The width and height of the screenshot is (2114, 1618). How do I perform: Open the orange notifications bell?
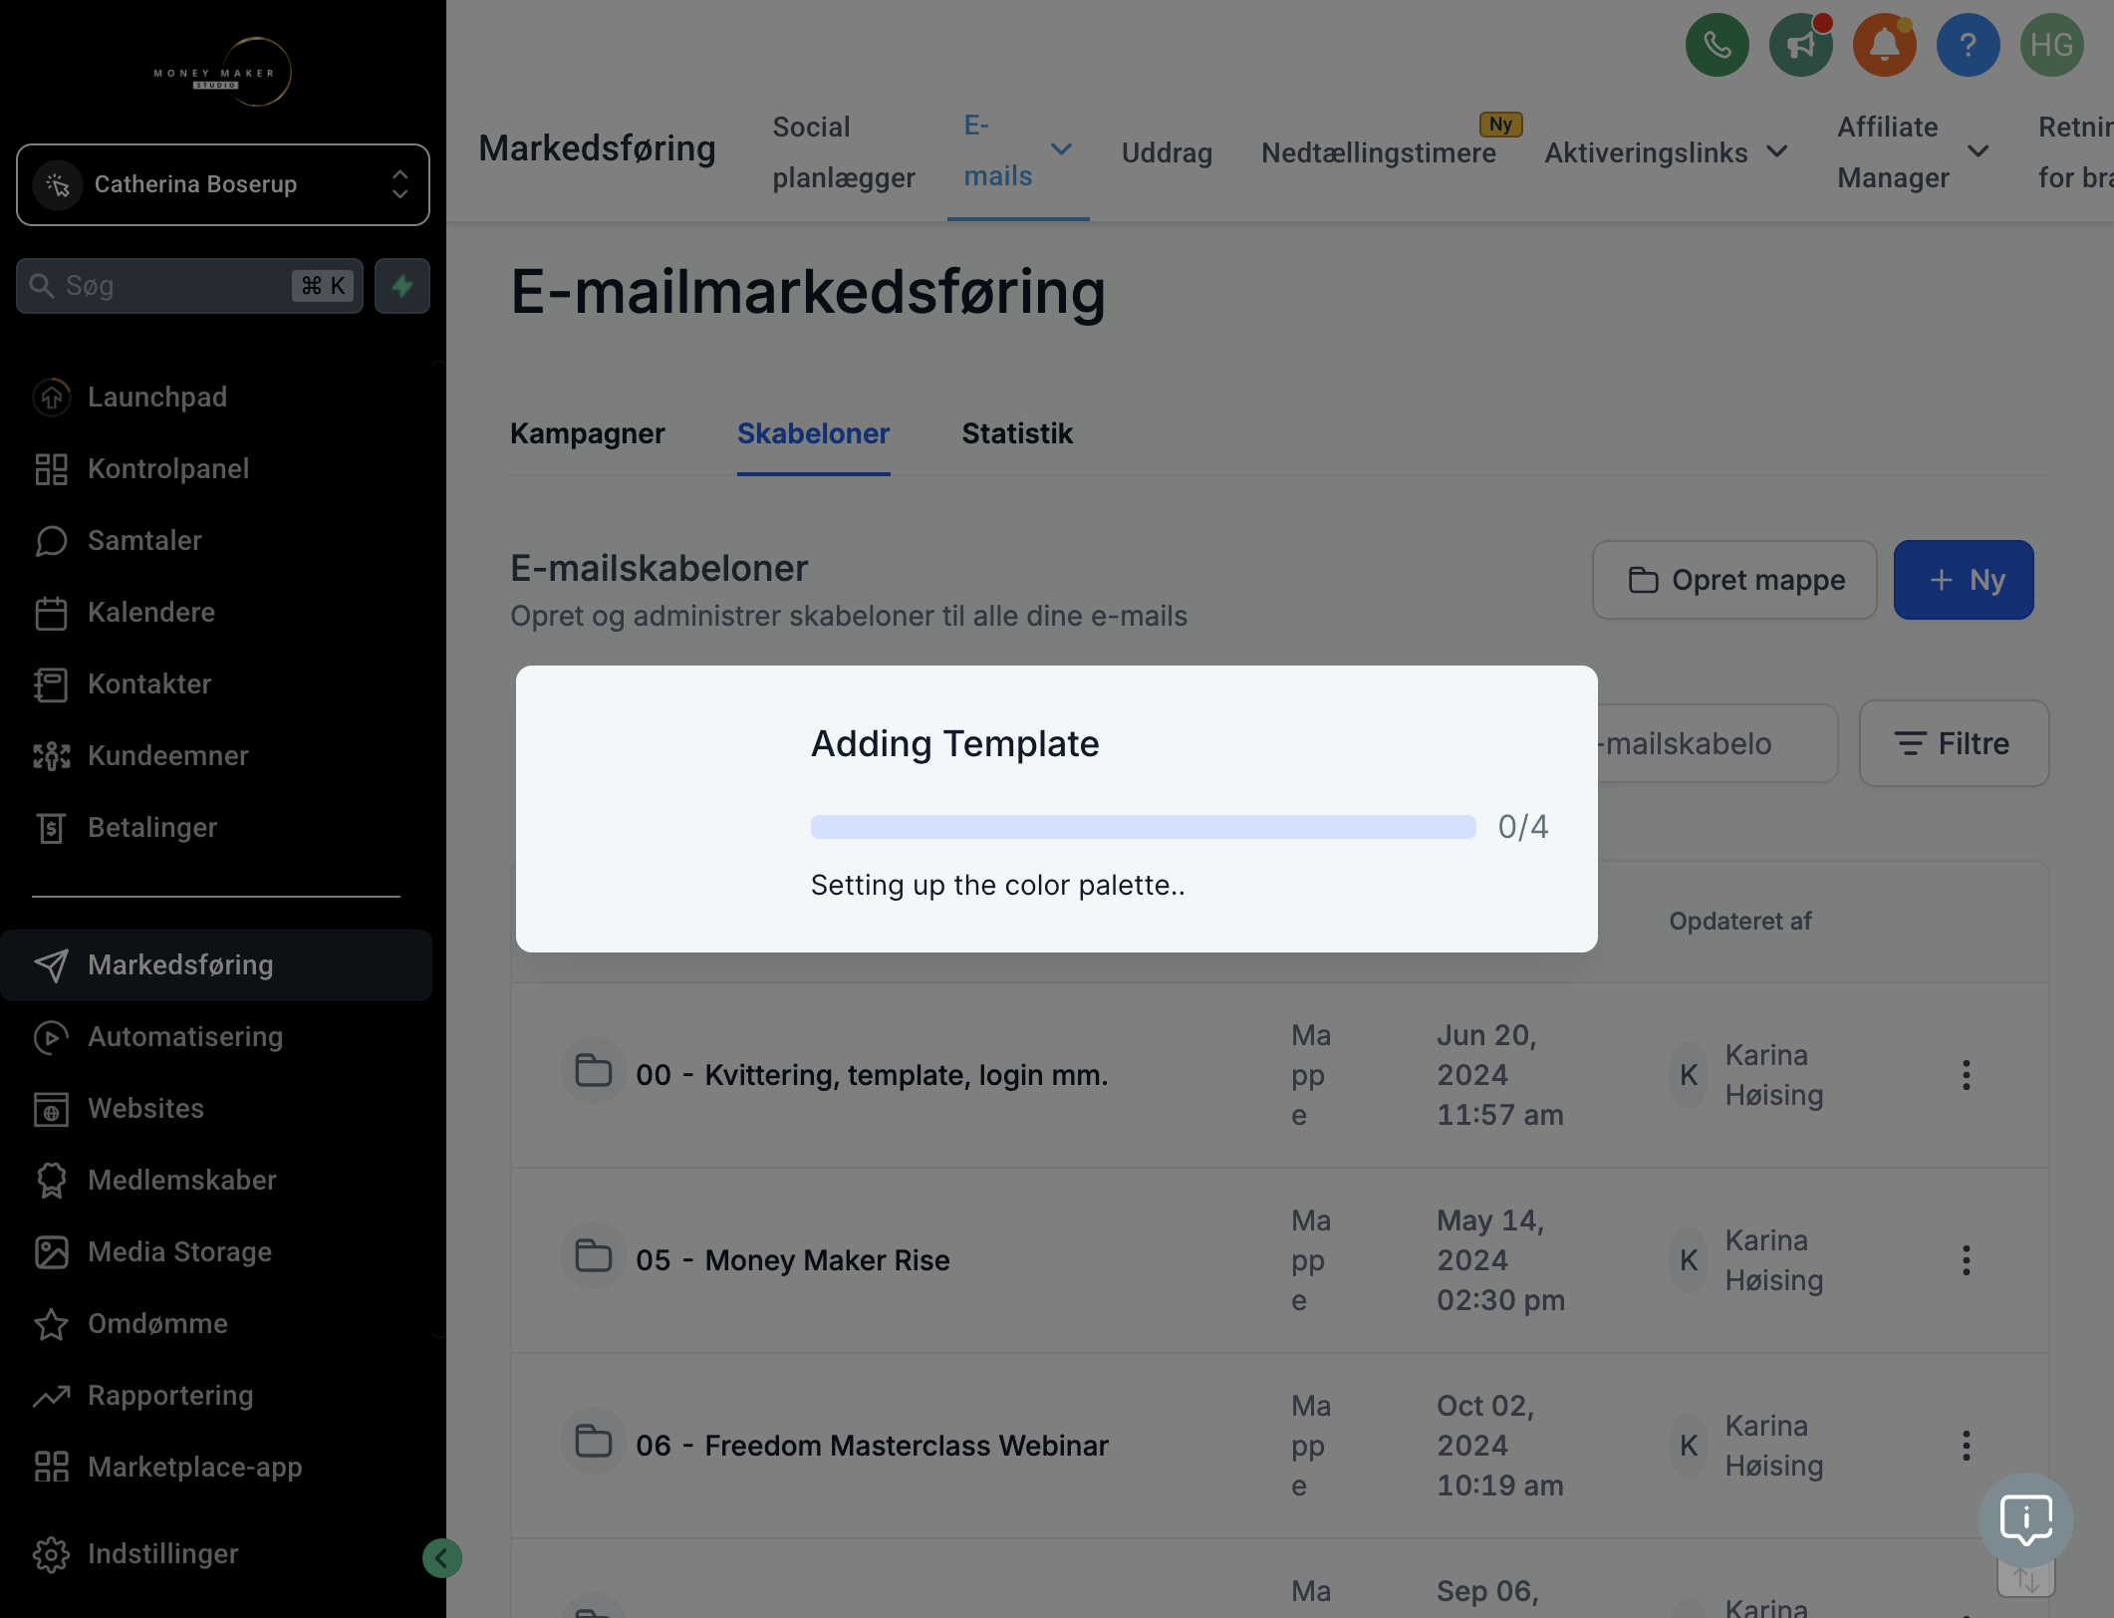[x=1884, y=45]
